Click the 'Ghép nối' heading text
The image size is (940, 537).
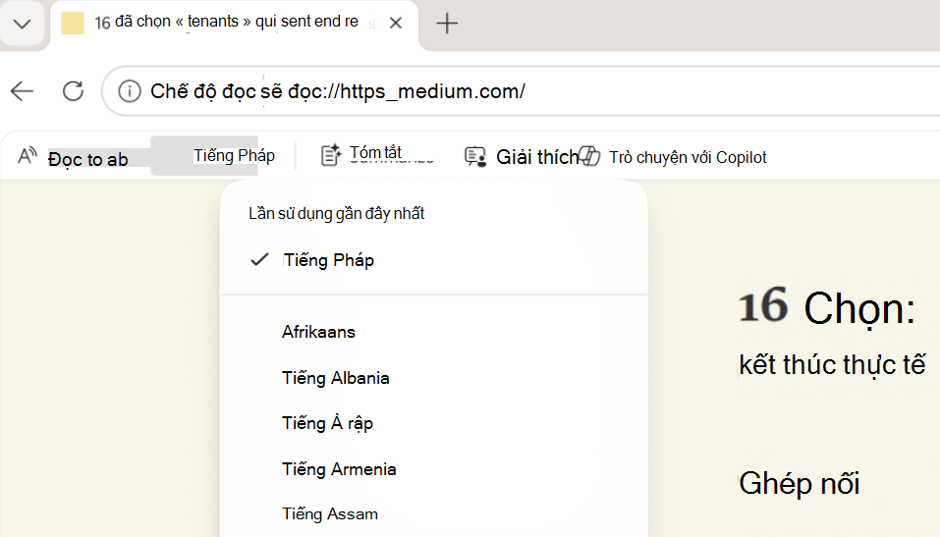pos(800,483)
